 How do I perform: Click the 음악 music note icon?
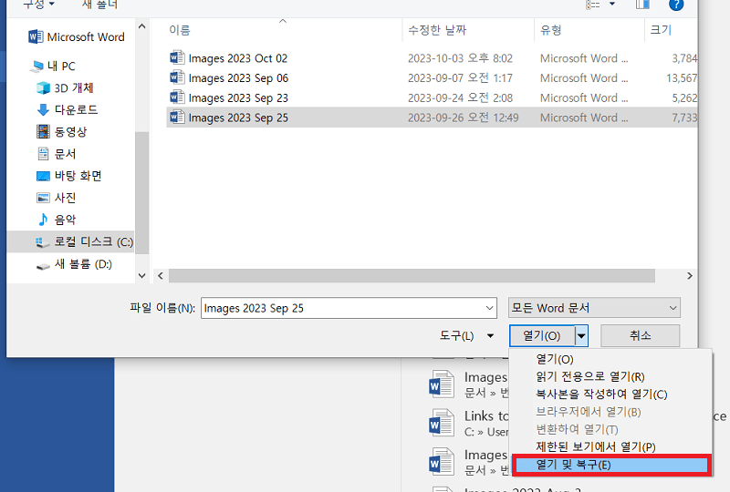click(43, 220)
